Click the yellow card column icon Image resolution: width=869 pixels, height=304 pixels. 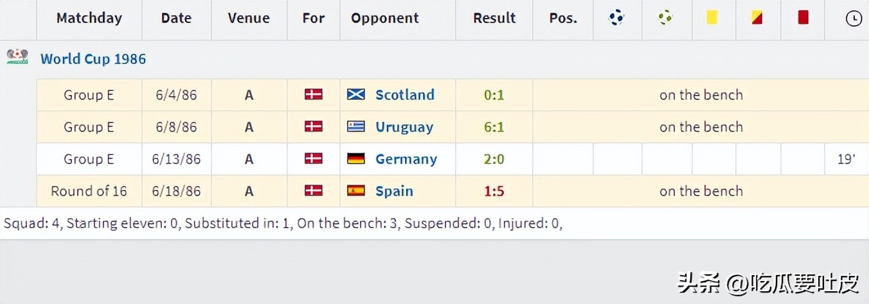(x=712, y=18)
